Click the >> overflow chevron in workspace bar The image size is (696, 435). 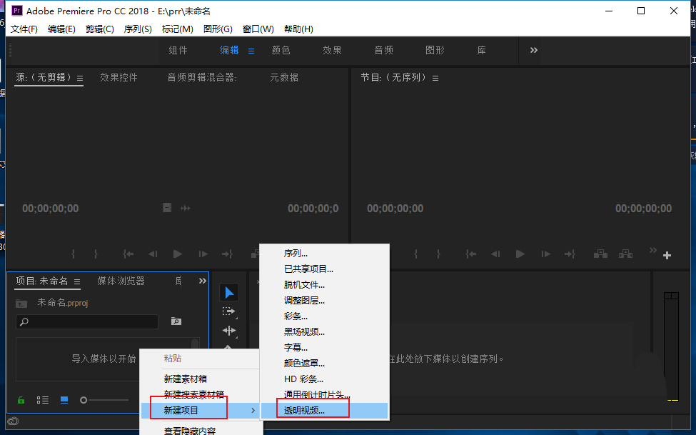tap(533, 50)
